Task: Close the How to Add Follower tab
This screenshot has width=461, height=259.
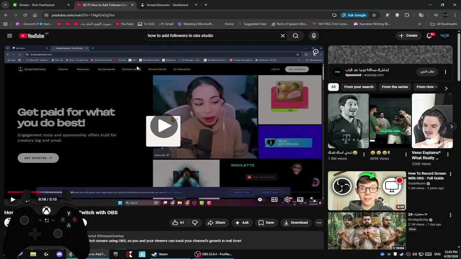Action: click(x=132, y=5)
